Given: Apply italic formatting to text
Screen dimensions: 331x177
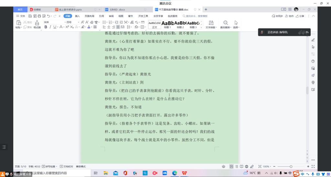Looking at the screenshot, I should click(50, 27).
